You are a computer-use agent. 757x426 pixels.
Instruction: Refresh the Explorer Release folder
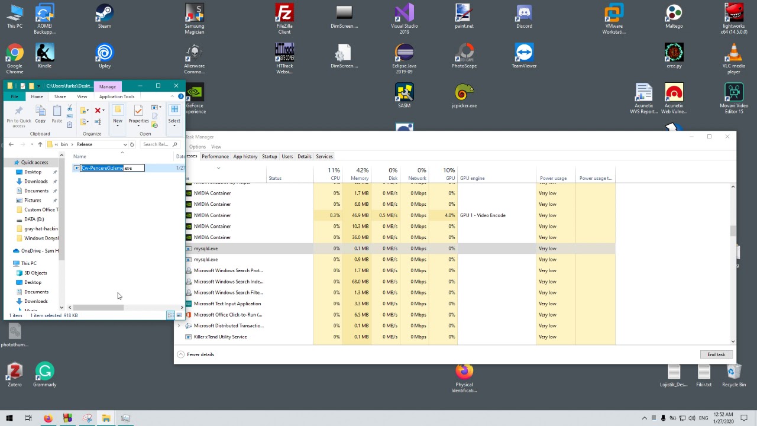tap(132, 144)
